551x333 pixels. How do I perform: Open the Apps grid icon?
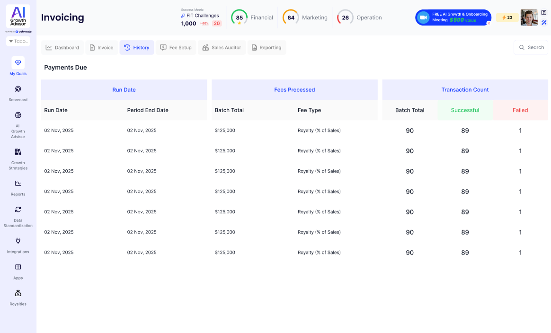(18, 267)
